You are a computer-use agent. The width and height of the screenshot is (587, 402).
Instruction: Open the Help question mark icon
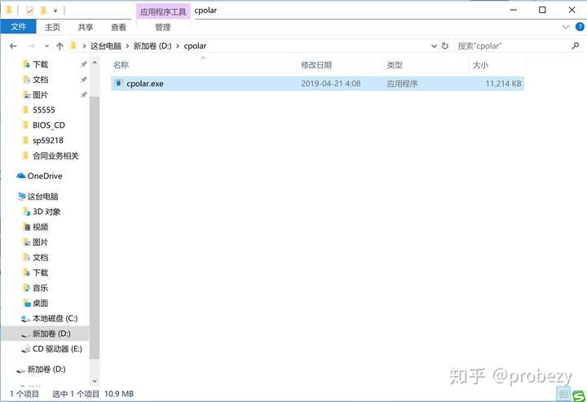[x=580, y=27]
